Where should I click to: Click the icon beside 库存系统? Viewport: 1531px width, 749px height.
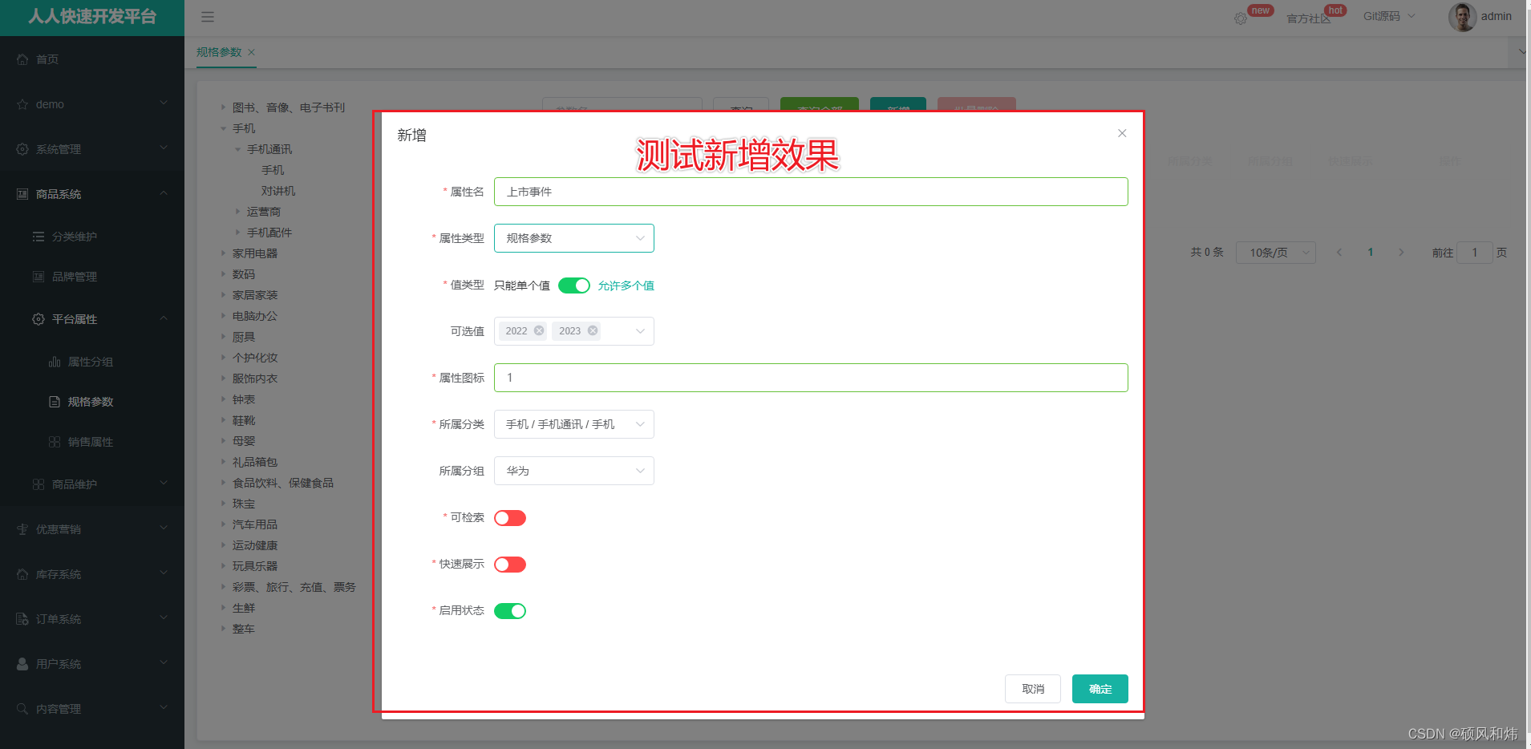tap(22, 574)
